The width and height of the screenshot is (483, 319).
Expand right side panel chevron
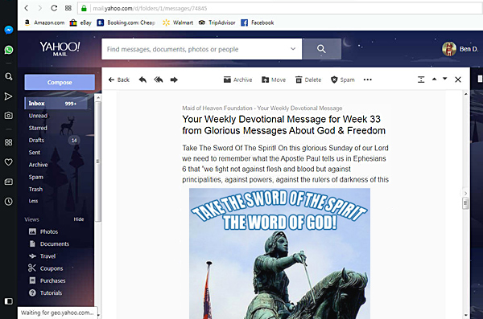[465, 193]
